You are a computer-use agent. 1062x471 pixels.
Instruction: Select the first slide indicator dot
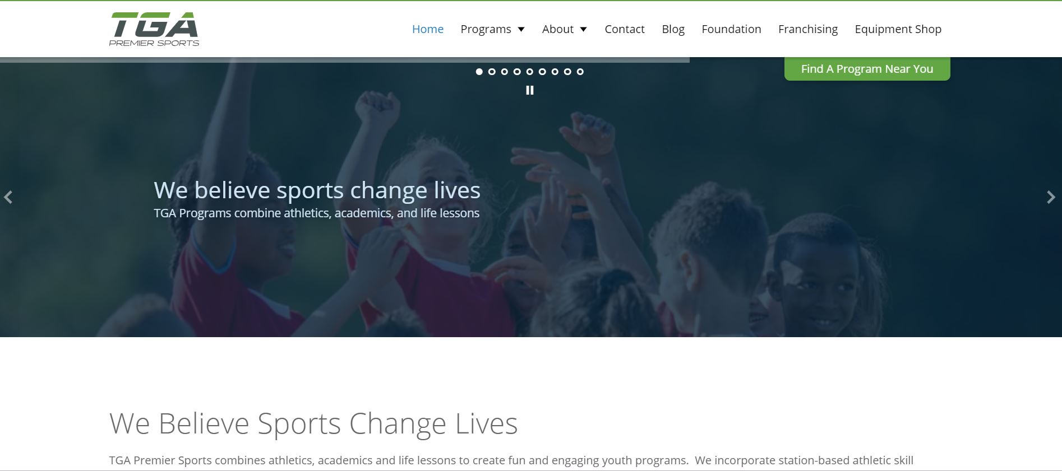tap(479, 72)
